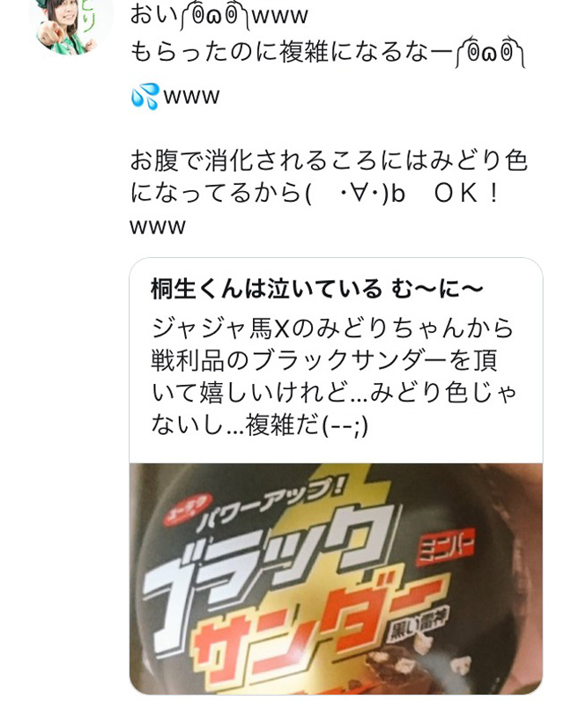
Task: Open quoted author 桐生くんは泣いている む〜に〜
Action: [316, 290]
